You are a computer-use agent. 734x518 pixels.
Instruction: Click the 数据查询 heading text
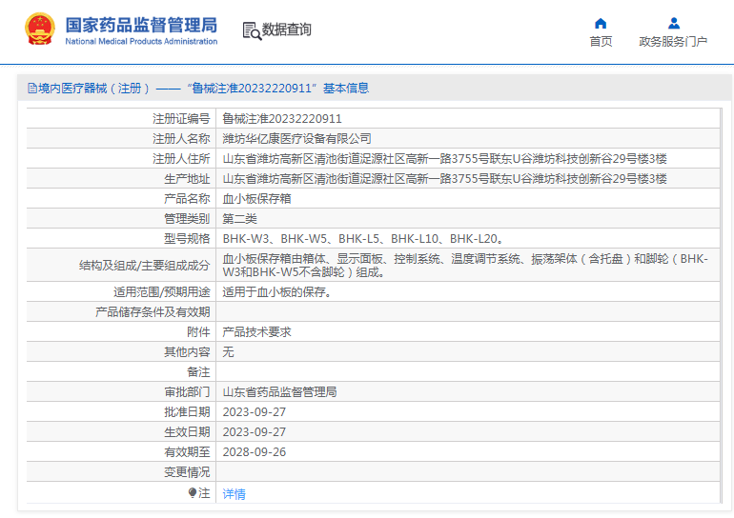point(287,30)
